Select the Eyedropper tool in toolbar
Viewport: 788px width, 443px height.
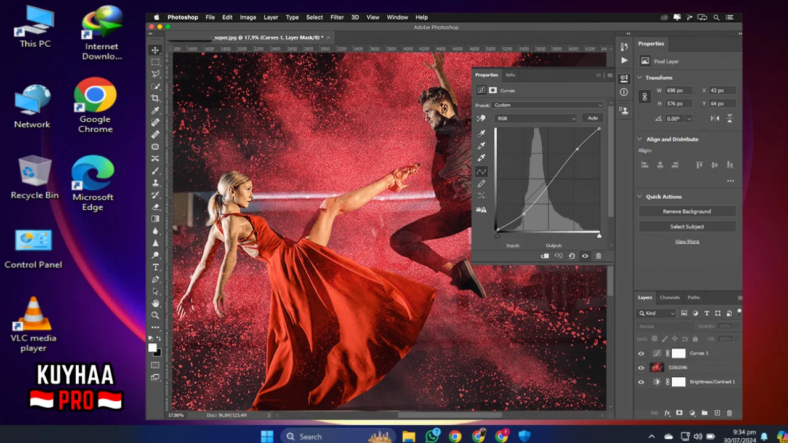(x=156, y=111)
